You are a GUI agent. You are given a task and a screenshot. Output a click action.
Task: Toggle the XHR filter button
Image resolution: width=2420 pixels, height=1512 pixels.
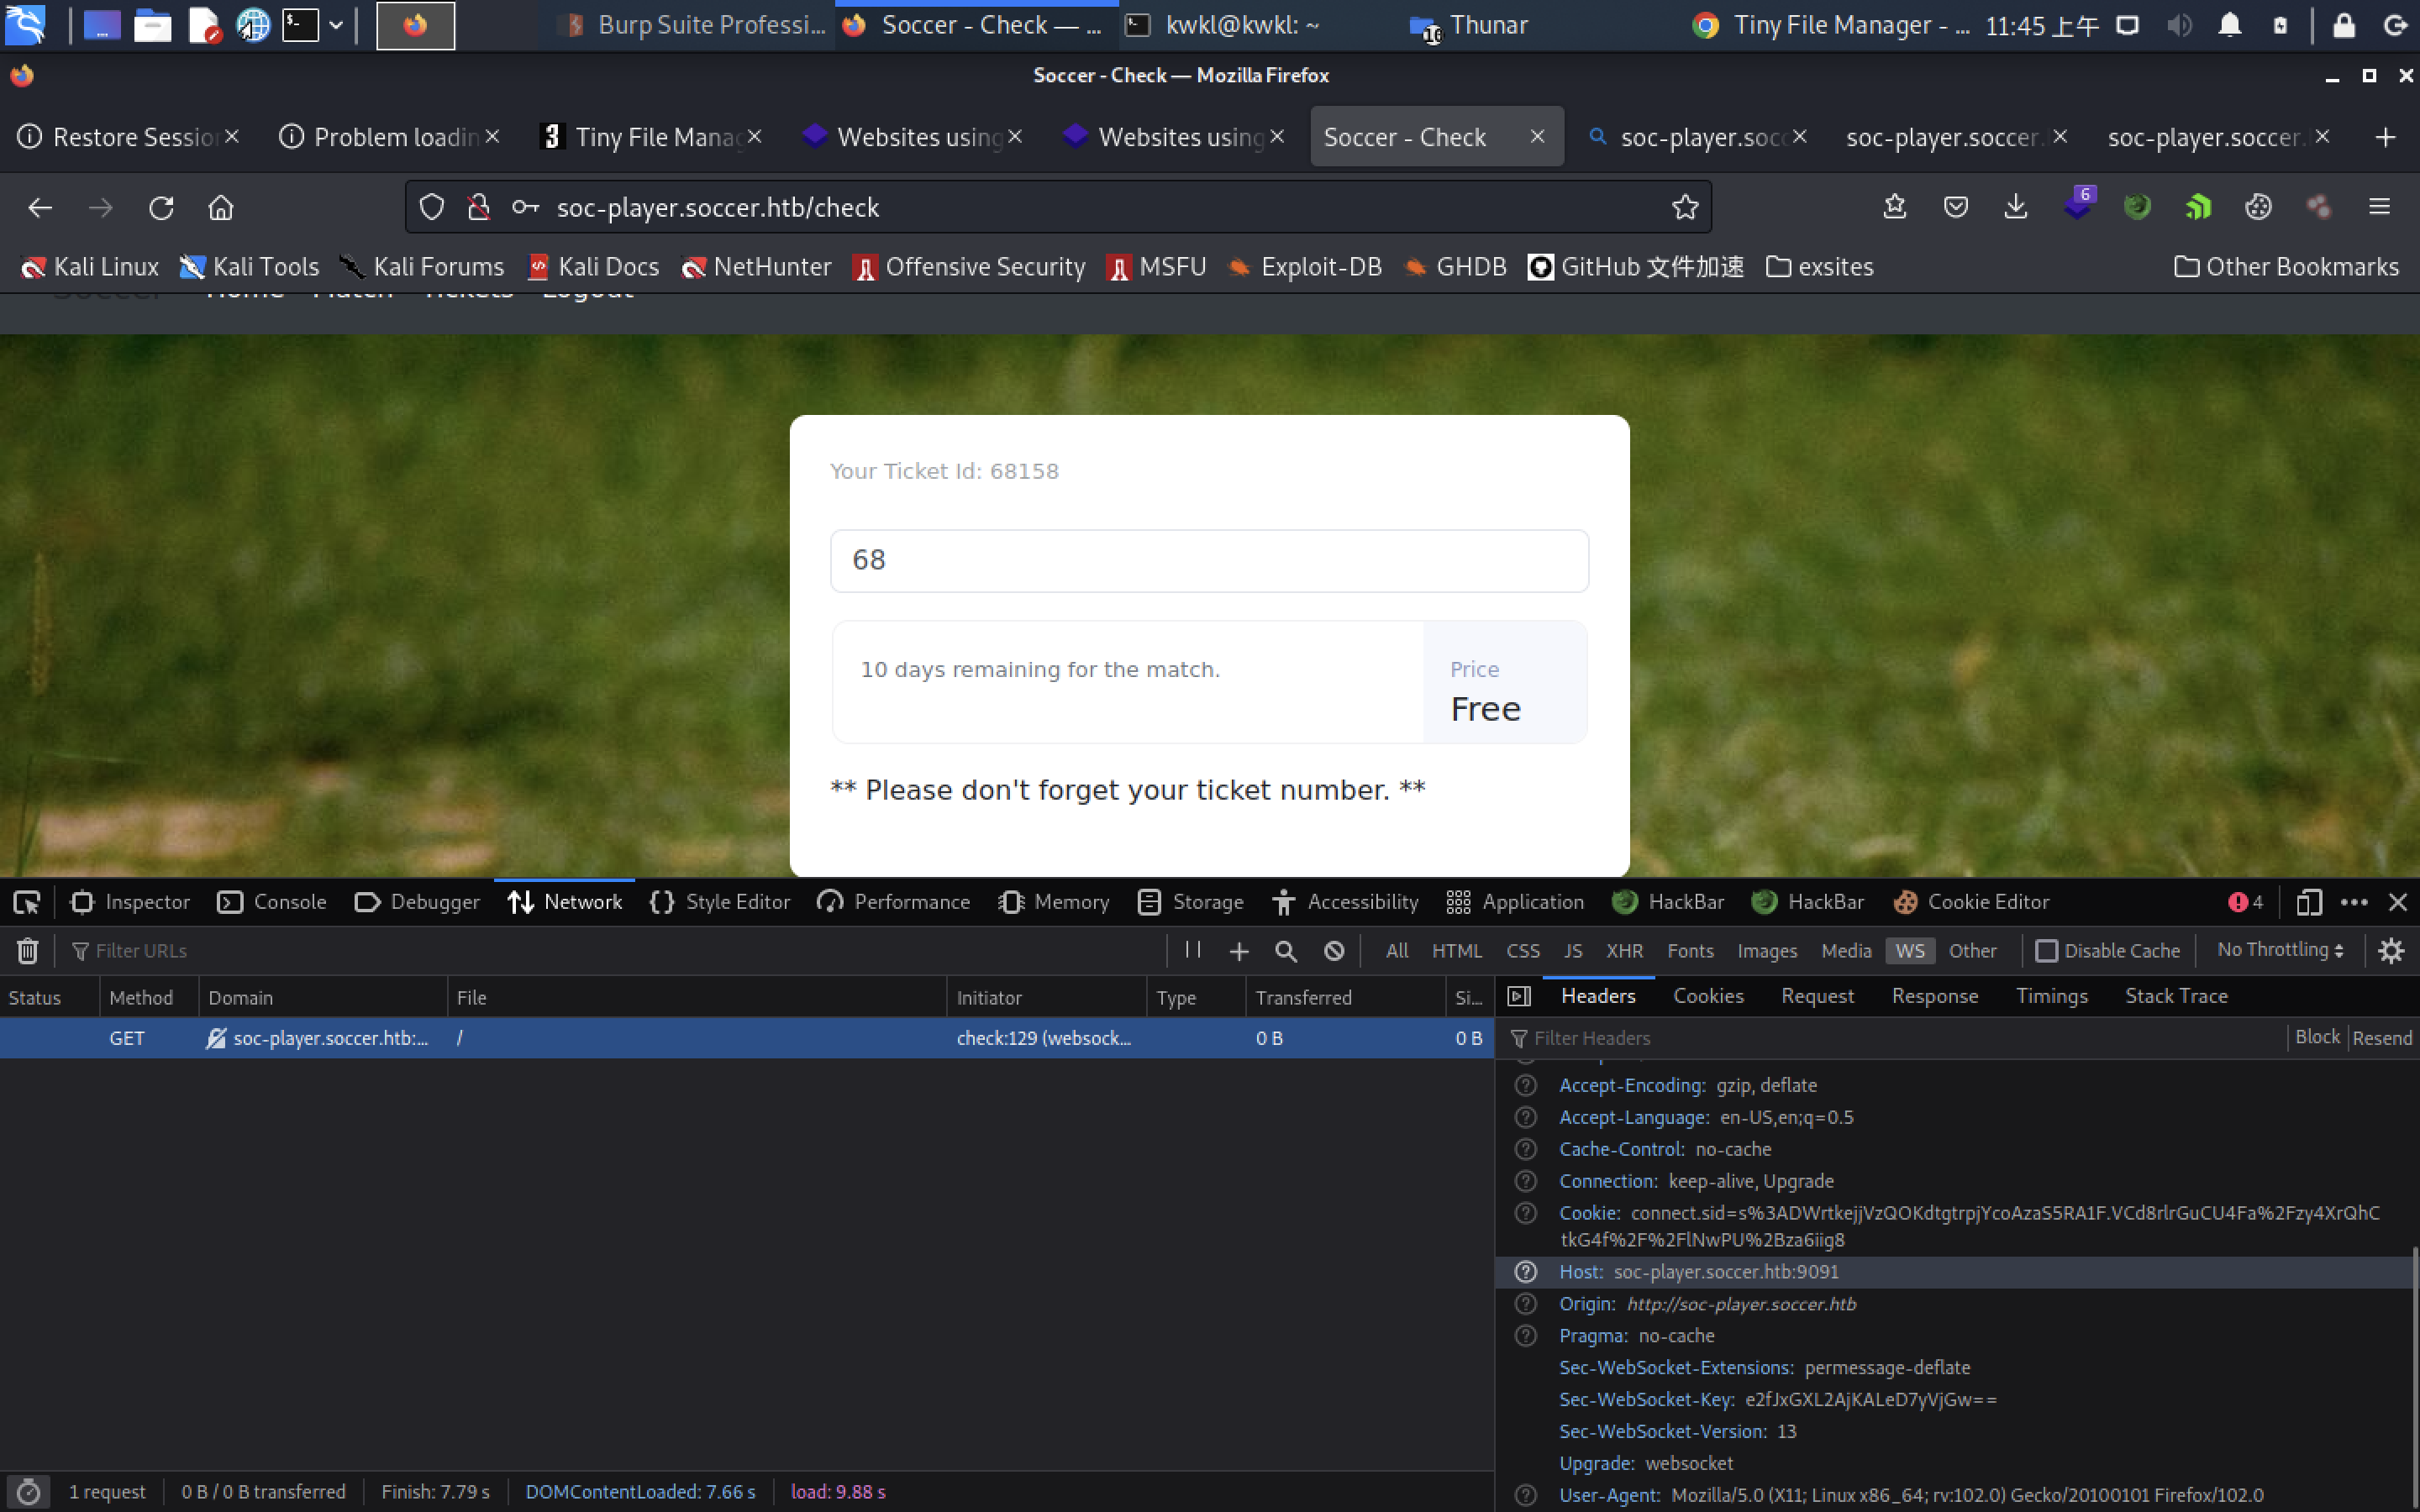coord(1624,951)
